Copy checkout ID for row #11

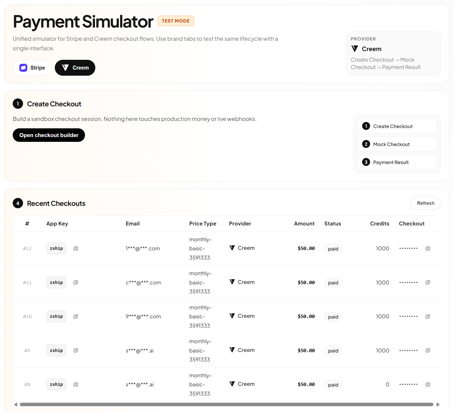(x=428, y=282)
